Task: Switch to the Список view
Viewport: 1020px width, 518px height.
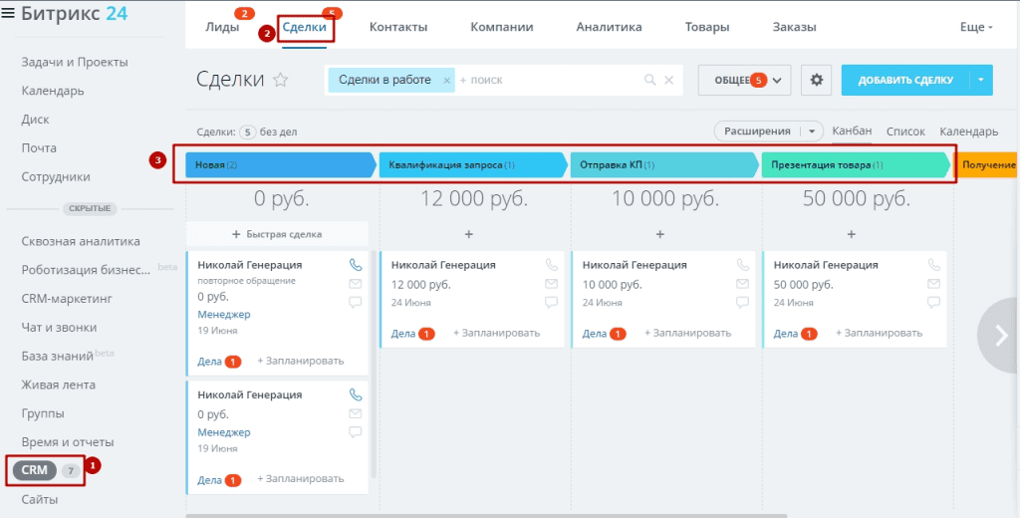Action: pos(905,131)
